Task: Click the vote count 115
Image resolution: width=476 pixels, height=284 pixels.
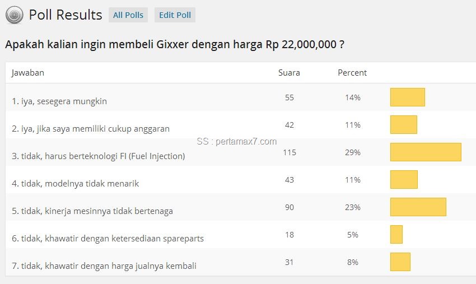Action: 289,152
